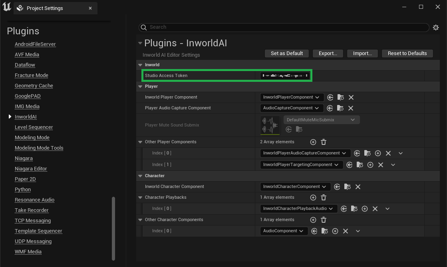The image size is (447, 267).
Task: Use selected asset for InworldCharacterPlaybackAudio row
Action: pyautogui.click(x=344, y=209)
